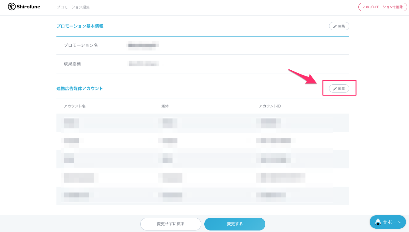
Task: Select the third row in accounts table
Action: [x=203, y=158]
